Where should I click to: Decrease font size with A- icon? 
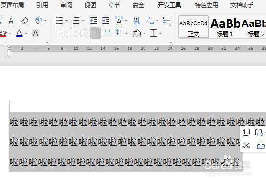pyautogui.click(x=12, y=21)
